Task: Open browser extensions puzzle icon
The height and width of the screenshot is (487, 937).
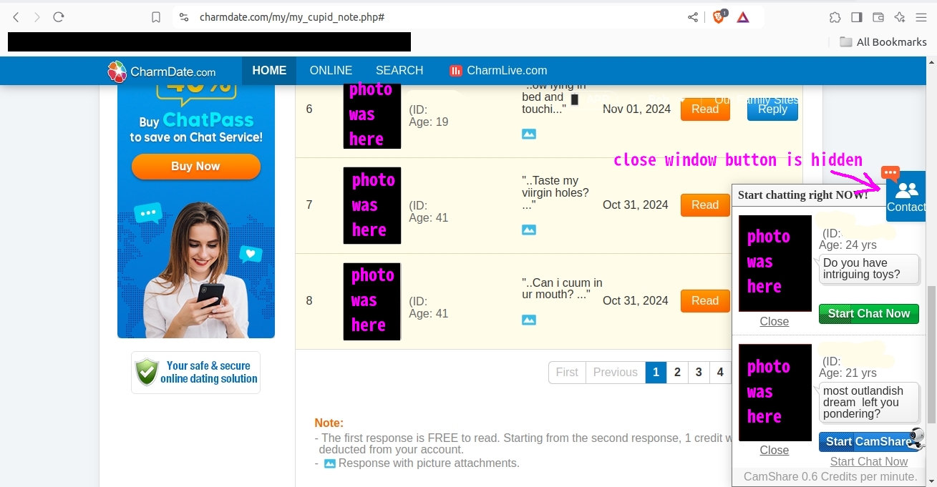Action: pyautogui.click(x=835, y=16)
